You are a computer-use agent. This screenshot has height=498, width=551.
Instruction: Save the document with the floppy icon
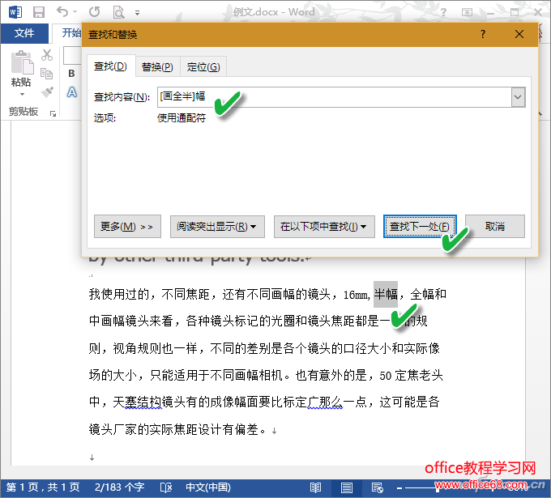39,12
